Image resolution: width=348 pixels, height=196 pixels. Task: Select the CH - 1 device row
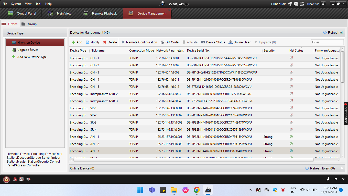pyautogui.click(x=204, y=58)
